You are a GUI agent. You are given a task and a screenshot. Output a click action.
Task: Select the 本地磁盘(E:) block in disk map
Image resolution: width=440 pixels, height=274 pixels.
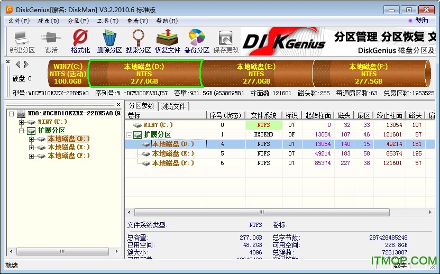(256, 74)
